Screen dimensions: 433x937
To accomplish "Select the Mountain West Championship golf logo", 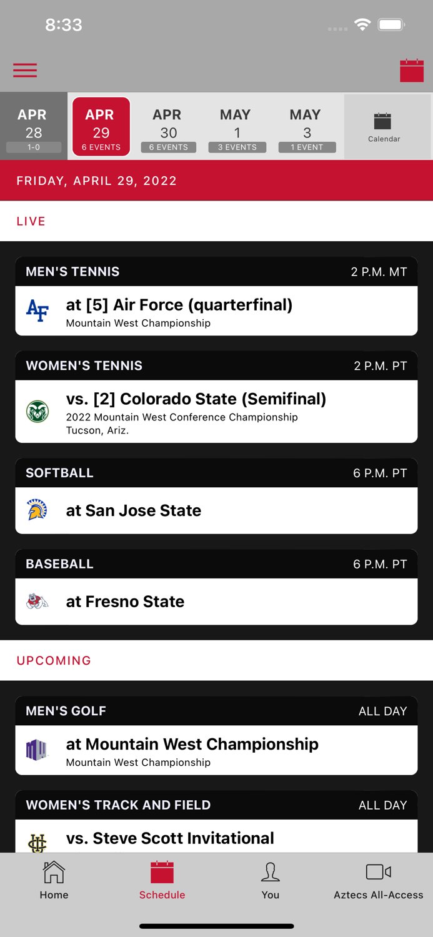I will 37,750.
